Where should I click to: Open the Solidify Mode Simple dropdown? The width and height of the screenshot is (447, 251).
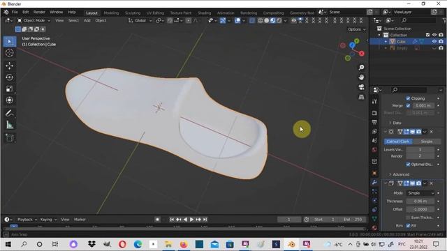click(420, 193)
